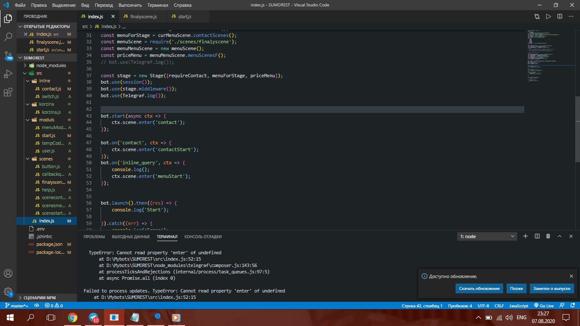Open the Терминал menu
Image resolution: width=580 pixels, height=326 pixels.
click(158, 5)
